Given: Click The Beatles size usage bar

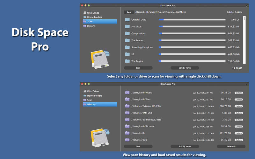Looking at the screenshot, I should [x=192, y=40].
